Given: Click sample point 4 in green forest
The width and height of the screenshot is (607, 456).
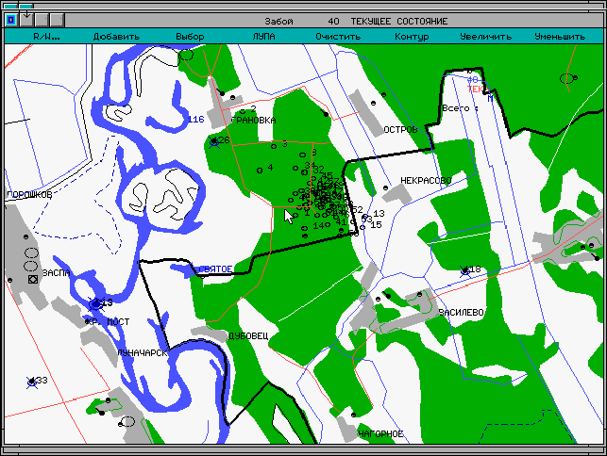Looking at the screenshot, I should [x=259, y=168].
